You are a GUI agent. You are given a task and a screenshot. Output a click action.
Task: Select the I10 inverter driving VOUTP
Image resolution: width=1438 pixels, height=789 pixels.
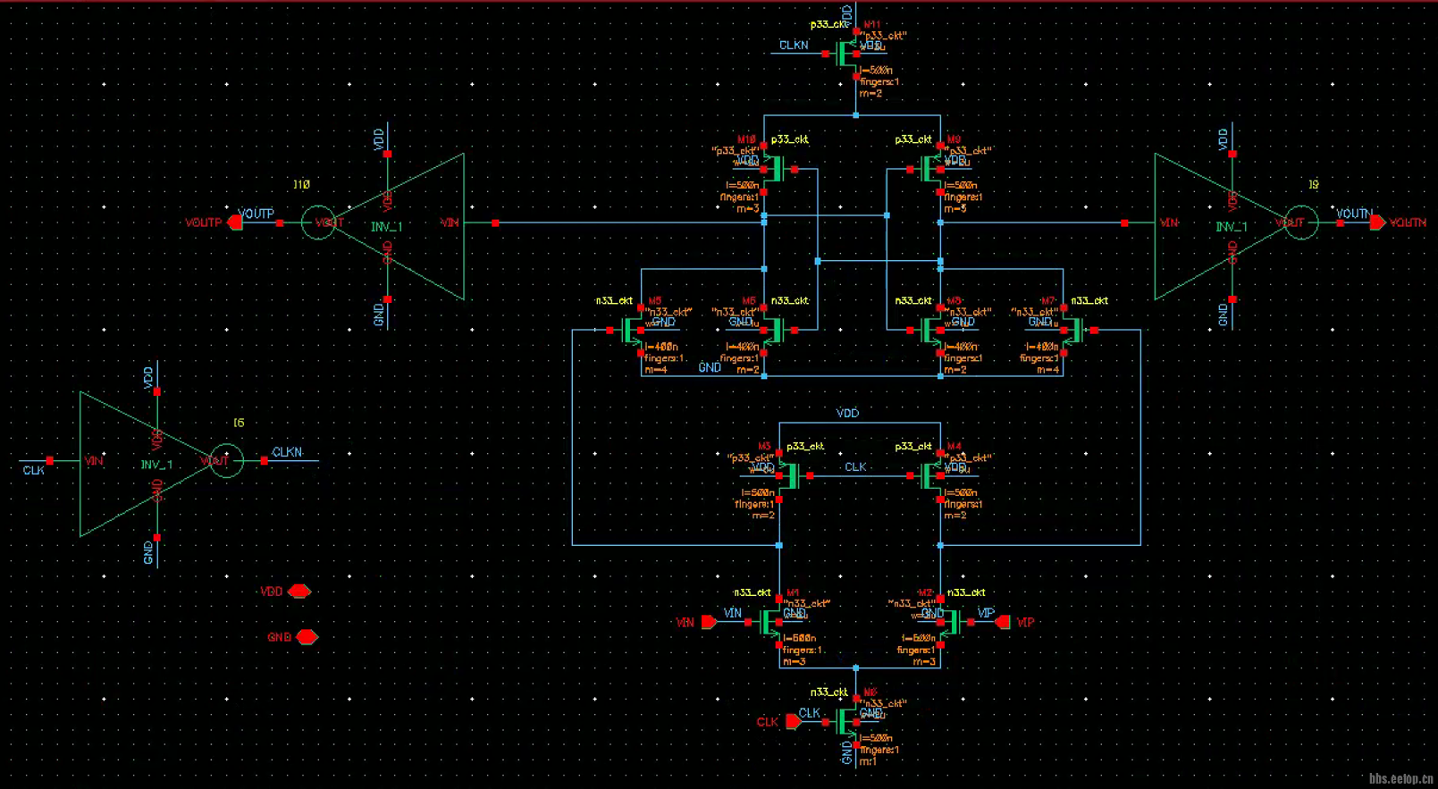pos(402,225)
